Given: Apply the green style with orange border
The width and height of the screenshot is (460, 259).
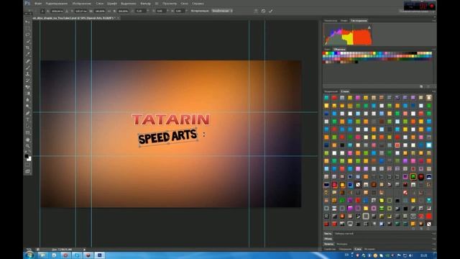Looking at the screenshot, I should coord(413,176).
